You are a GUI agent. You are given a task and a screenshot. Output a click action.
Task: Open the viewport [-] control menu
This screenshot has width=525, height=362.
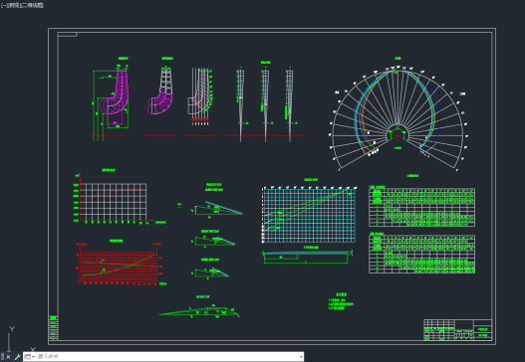click(x=4, y=5)
